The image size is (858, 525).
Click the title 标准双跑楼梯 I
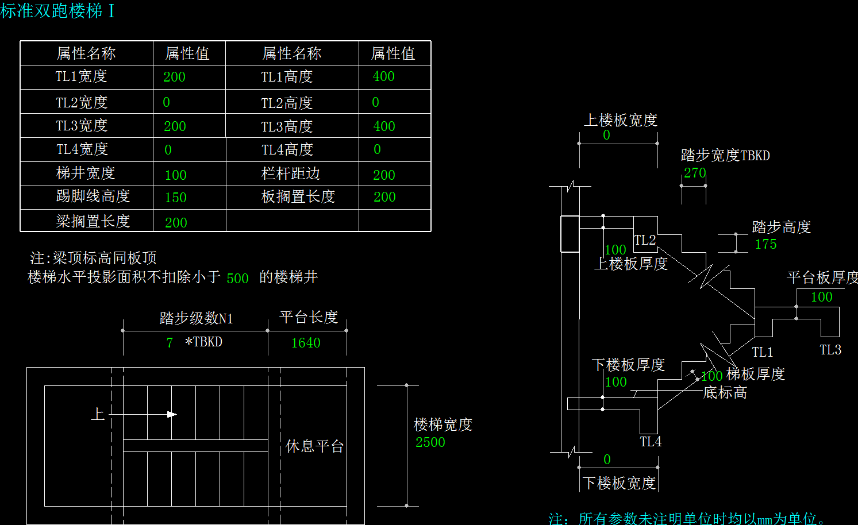point(57,10)
